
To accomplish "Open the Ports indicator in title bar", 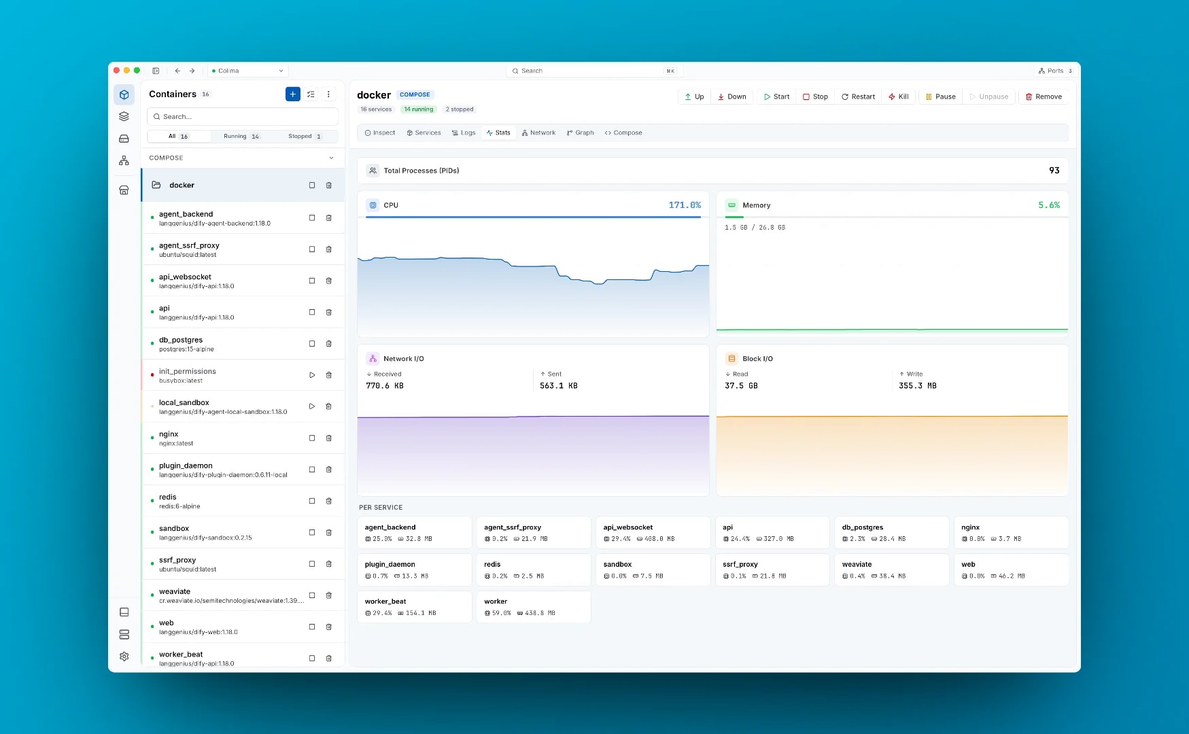I will tap(1055, 71).
